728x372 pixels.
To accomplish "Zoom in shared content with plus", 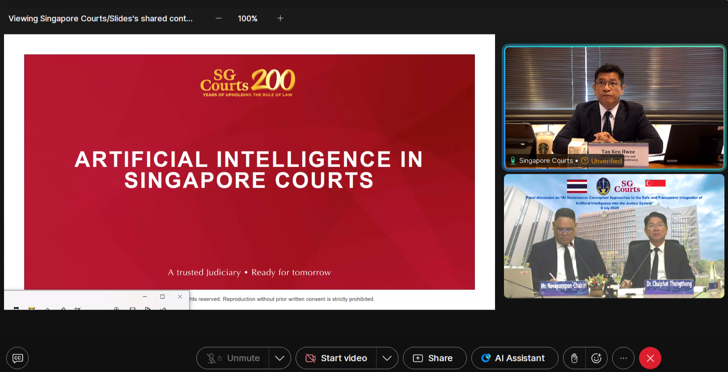I will [280, 18].
